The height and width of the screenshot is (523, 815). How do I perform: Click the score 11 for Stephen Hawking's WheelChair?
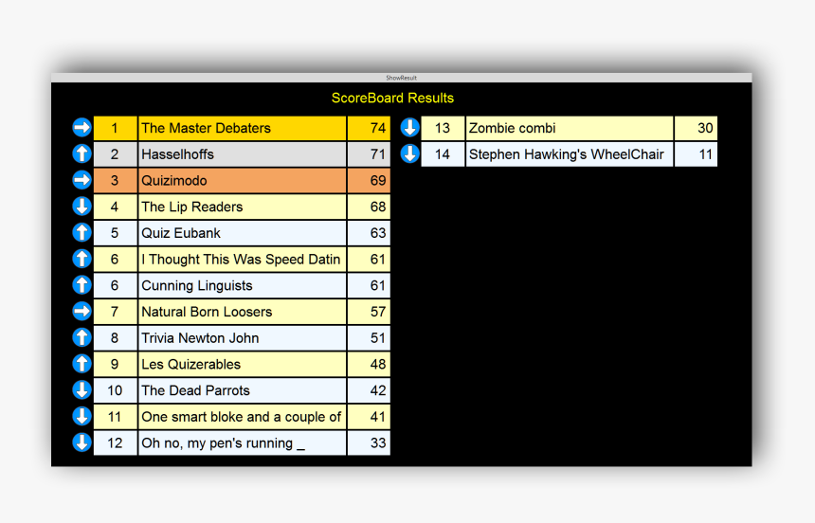696,153
